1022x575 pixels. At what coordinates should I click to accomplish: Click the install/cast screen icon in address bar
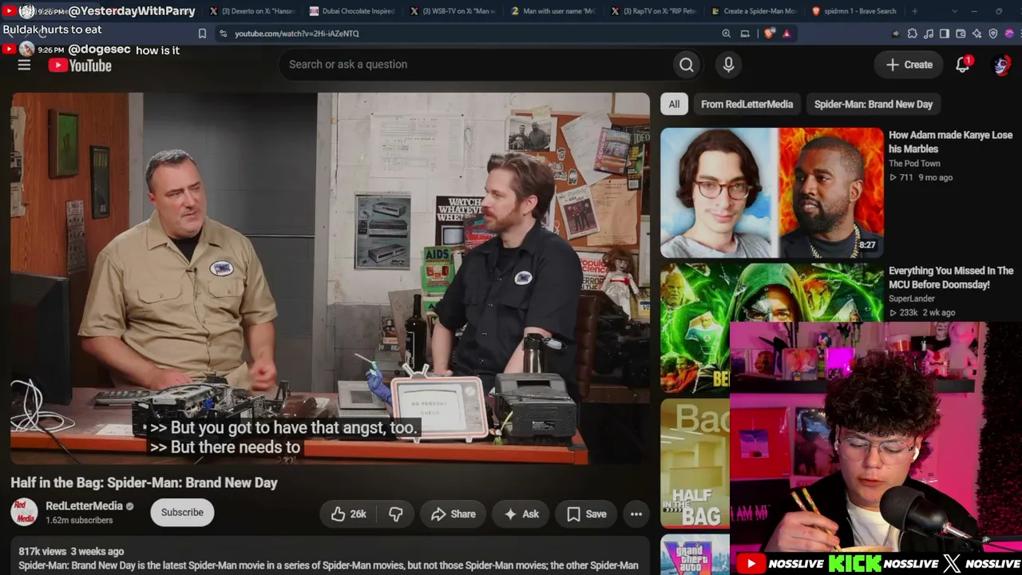coord(745,34)
